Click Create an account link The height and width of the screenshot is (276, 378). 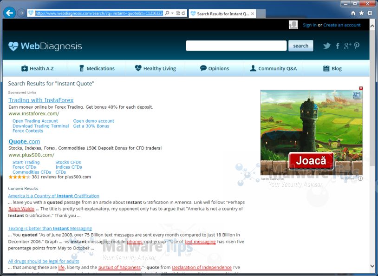pos(342,25)
